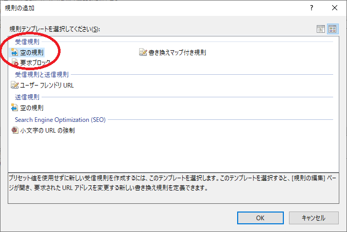Select the 書き換えマップ付き規則 label text
The width and height of the screenshot is (347, 232).
[x=177, y=52]
